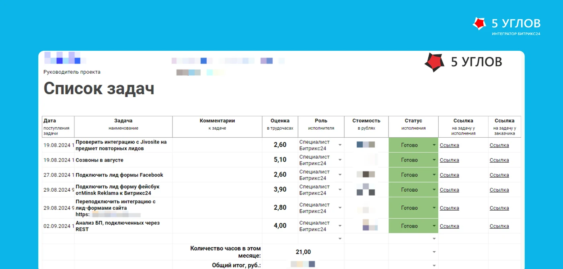Select the 3,90 hours estimate cell
Screen dimensions: 563x269
tap(280, 190)
